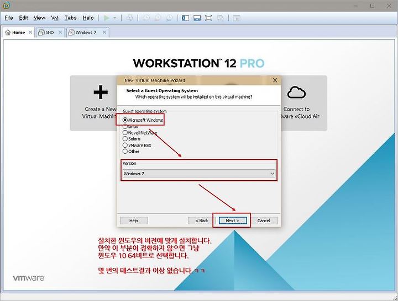Toggle the library sidebar view icon
The height and width of the screenshot is (301, 398).
tap(185, 18)
